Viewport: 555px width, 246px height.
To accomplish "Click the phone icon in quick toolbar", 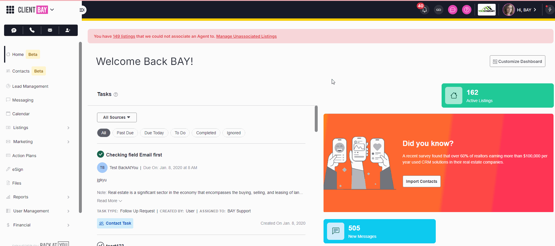I will 32,30.
